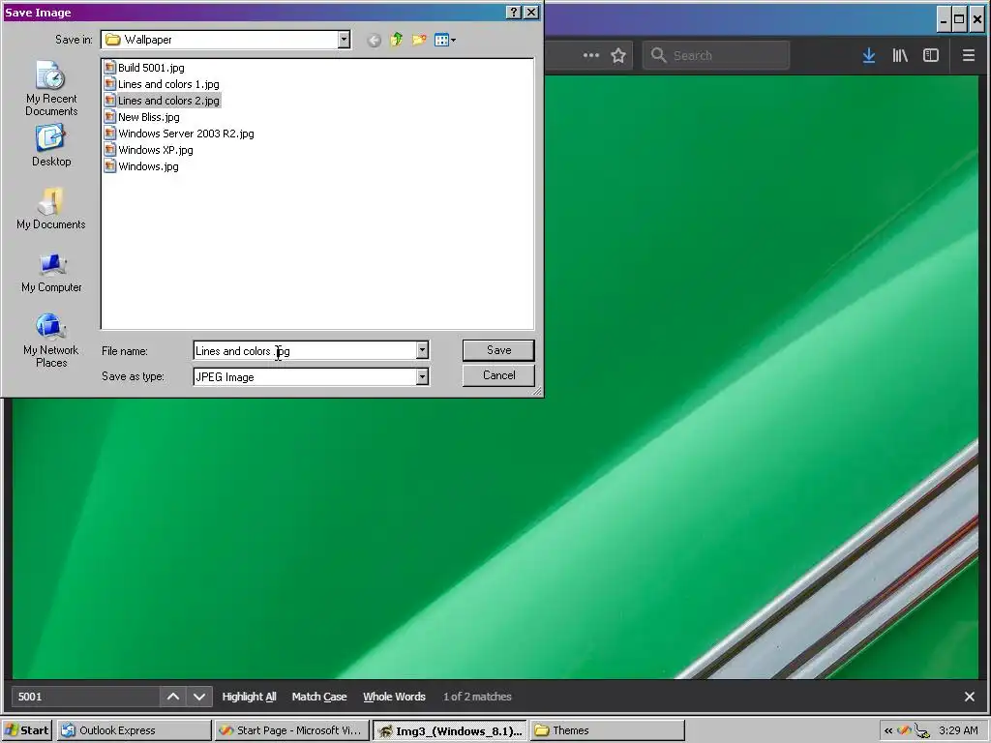Click the system tray clock
991x743 pixels.
[x=958, y=730]
